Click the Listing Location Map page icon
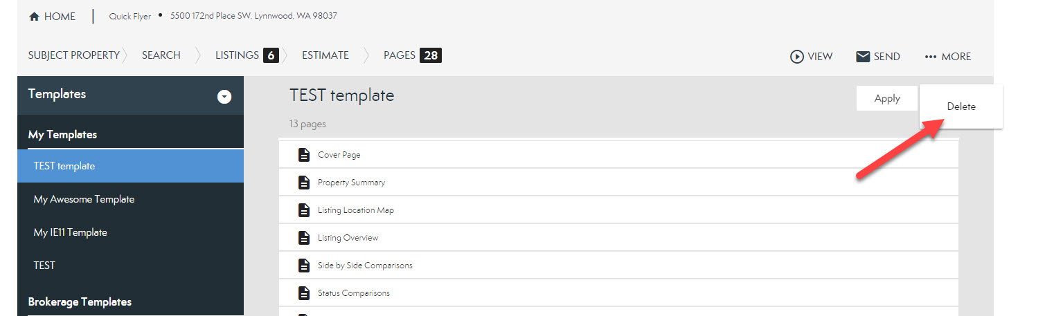This screenshot has width=1045, height=316. click(303, 210)
